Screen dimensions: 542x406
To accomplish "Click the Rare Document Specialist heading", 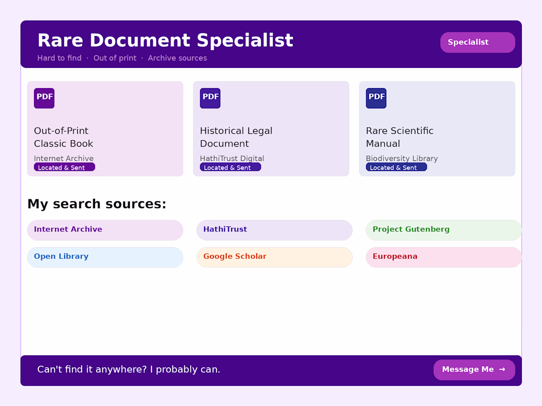I will (x=165, y=40).
